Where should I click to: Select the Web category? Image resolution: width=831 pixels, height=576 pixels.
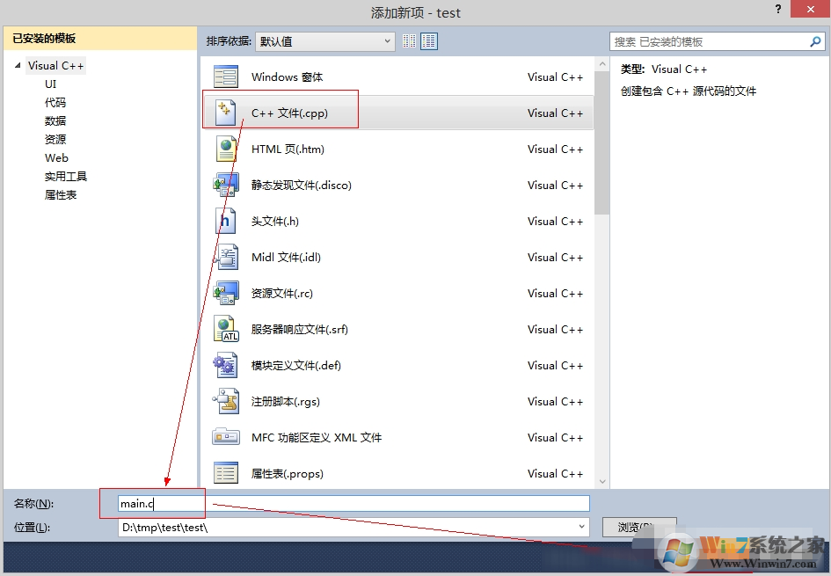click(x=56, y=158)
